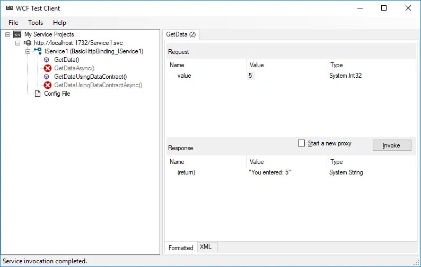Collapse the IService1 BasicHttpBinding node
The width and height of the screenshot is (421, 267).
click(28, 51)
